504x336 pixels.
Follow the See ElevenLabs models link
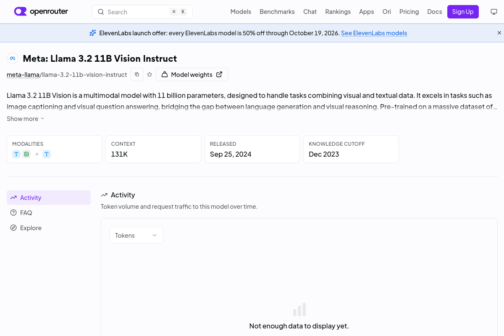click(374, 33)
